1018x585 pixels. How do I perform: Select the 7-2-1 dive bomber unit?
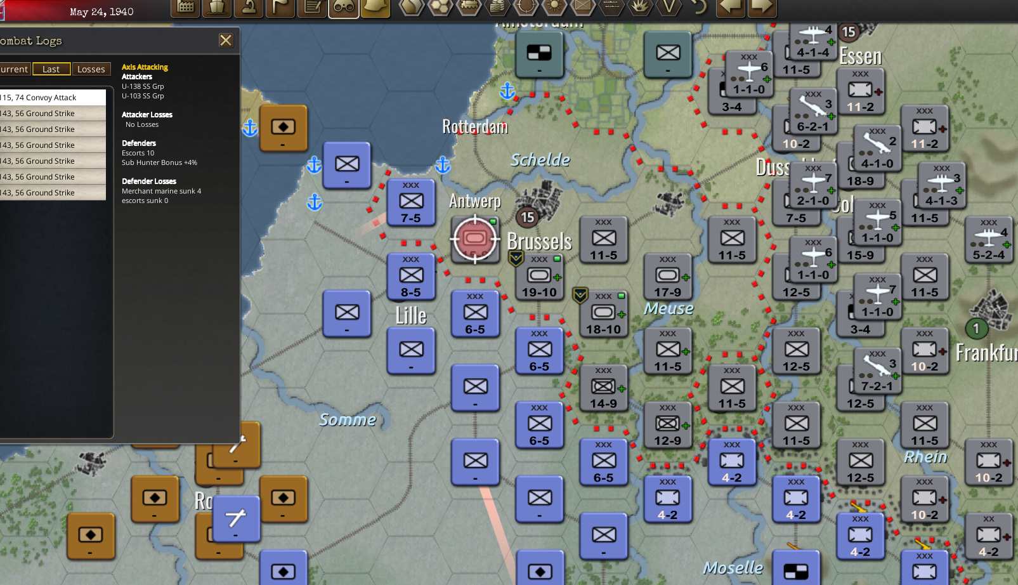[x=877, y=370]
